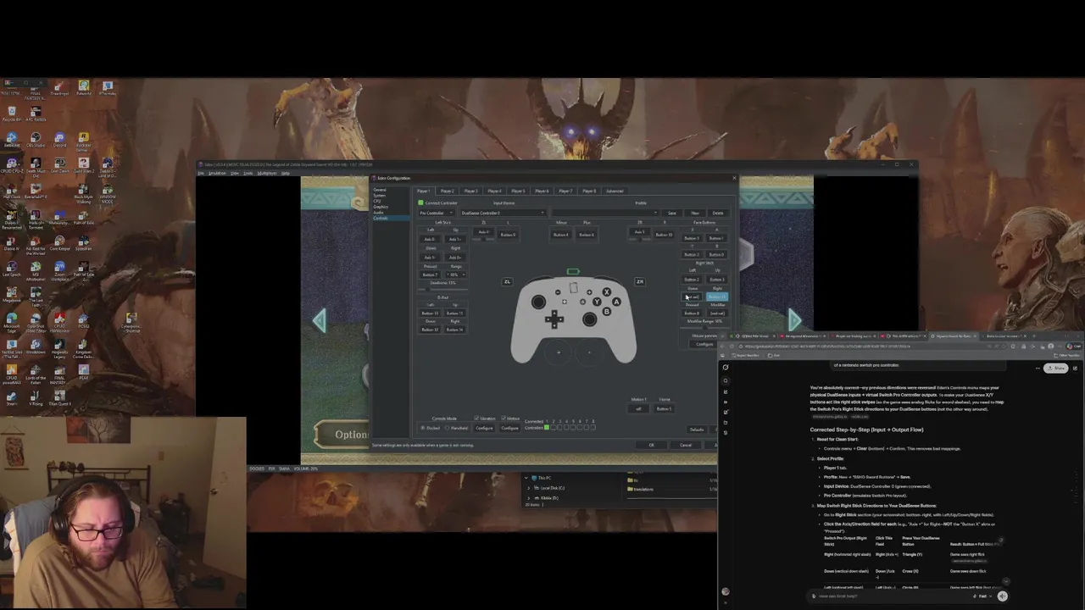
Task: Click the Grok logo in the sidebar
Action: point(726,368)
